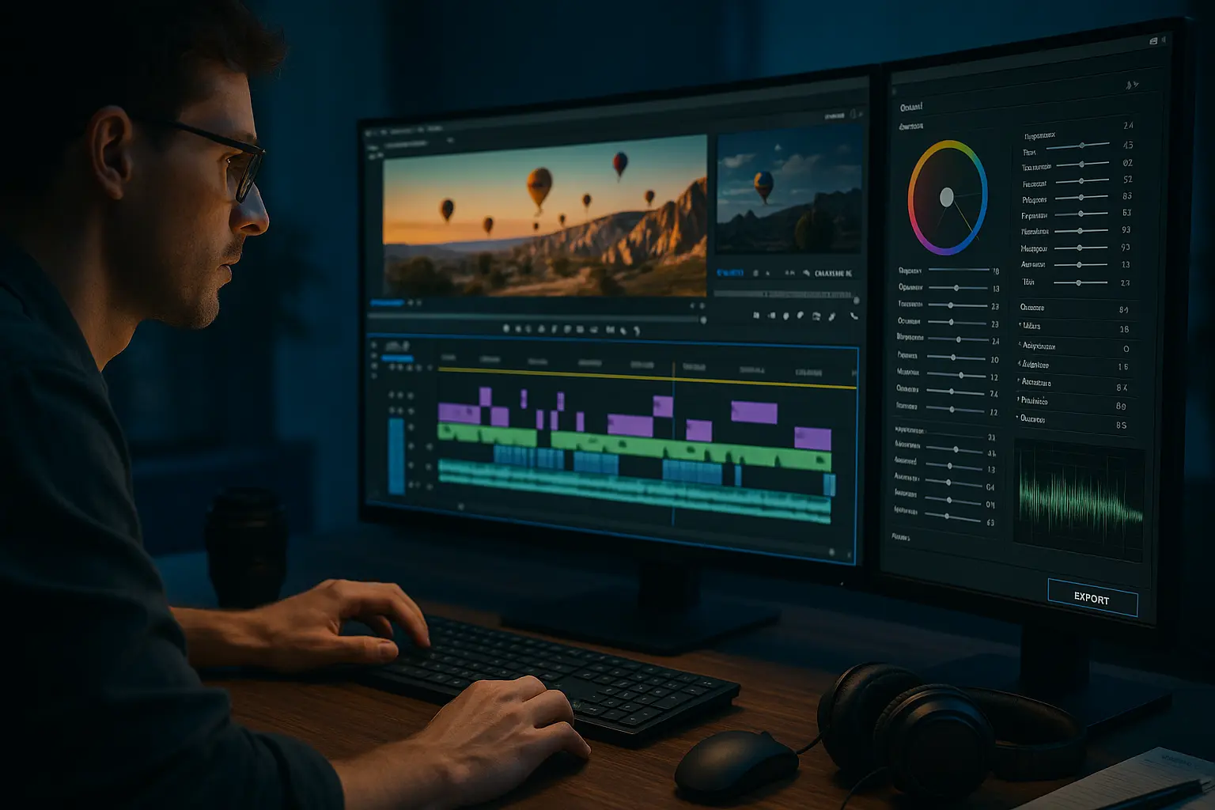1215x810 pixels.
Task: Click the EXPORT button
Action: tap(1092, 598)
